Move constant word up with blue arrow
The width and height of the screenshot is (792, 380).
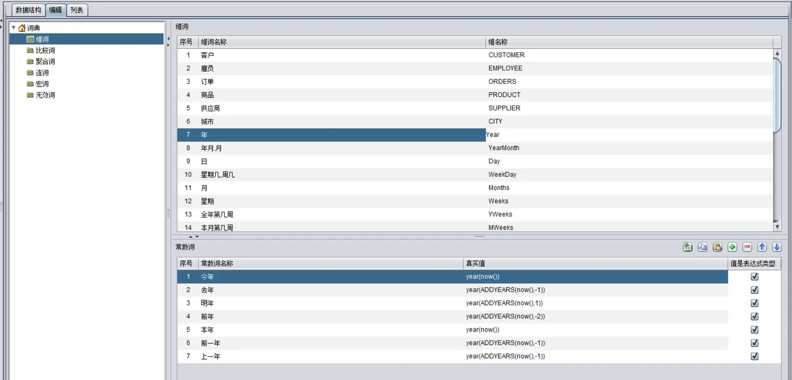click(x=762, y=247)
